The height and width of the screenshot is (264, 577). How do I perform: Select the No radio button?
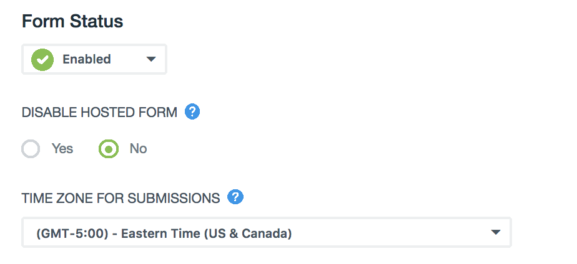(109, 149)
